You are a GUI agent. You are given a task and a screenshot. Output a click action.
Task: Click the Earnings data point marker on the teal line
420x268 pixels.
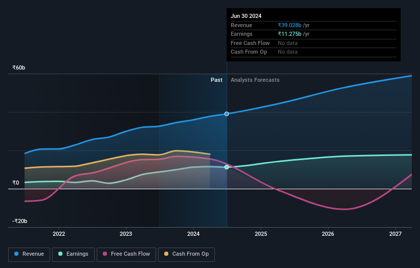(227, 167)
